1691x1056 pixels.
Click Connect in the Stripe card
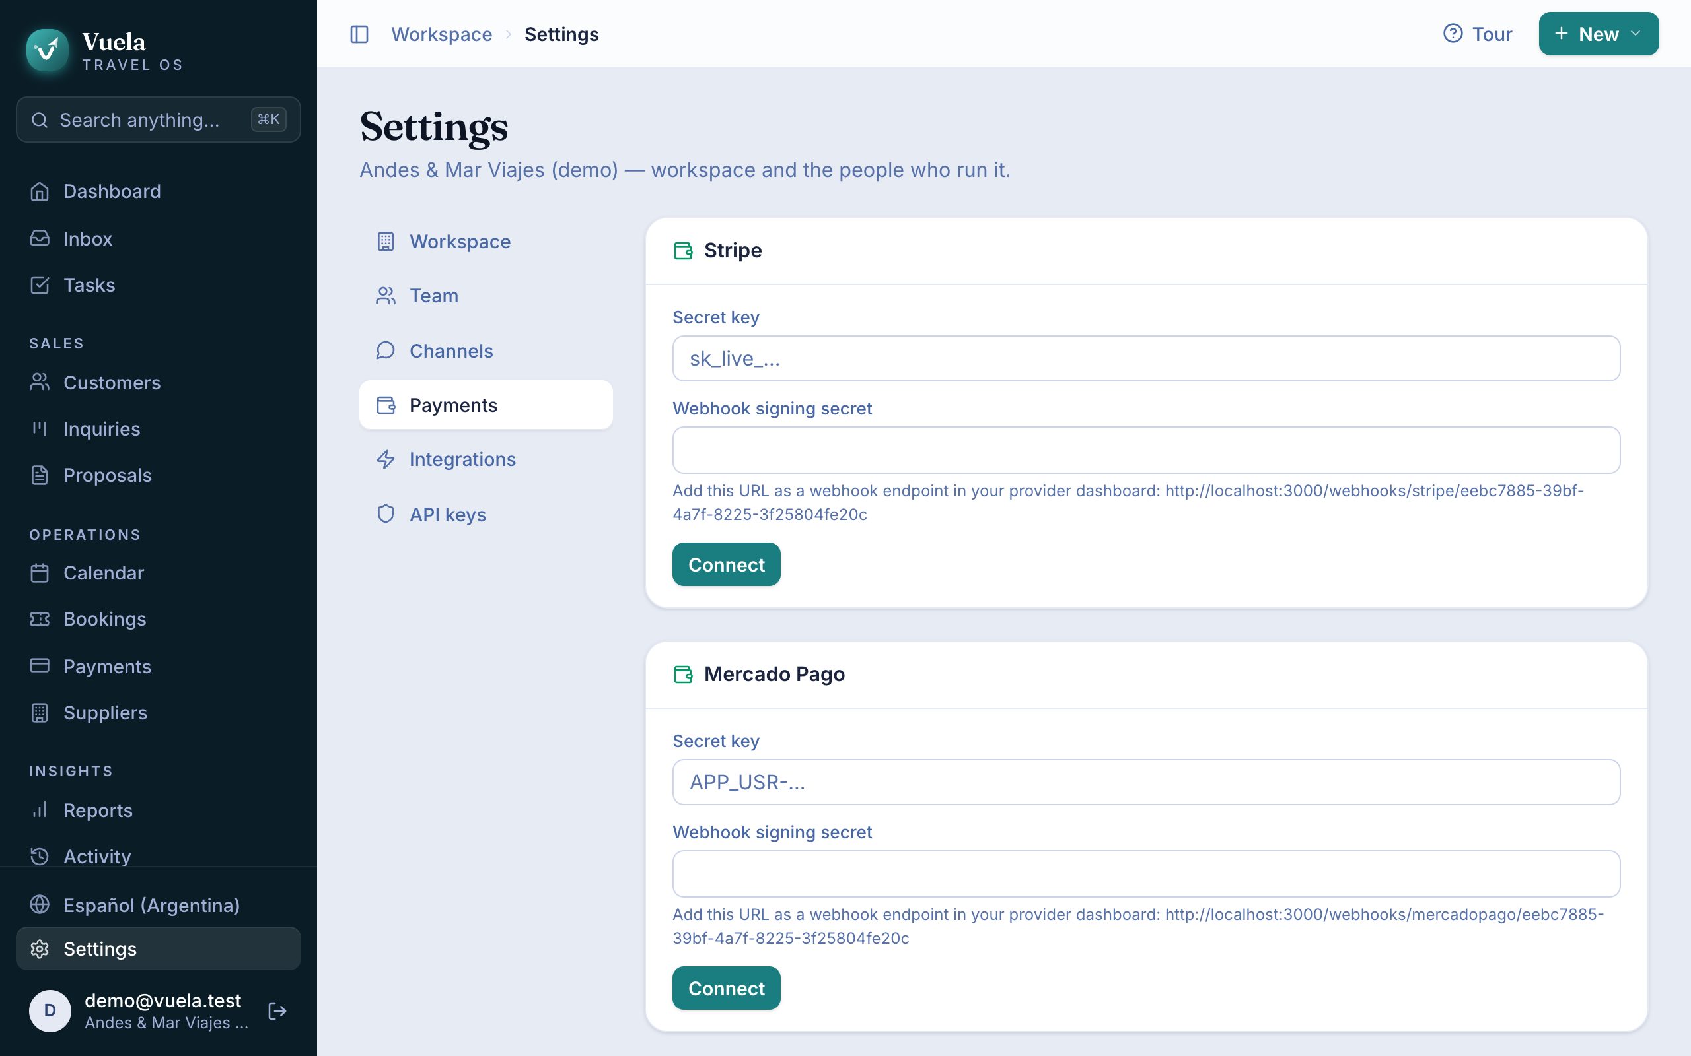[726, 564]
